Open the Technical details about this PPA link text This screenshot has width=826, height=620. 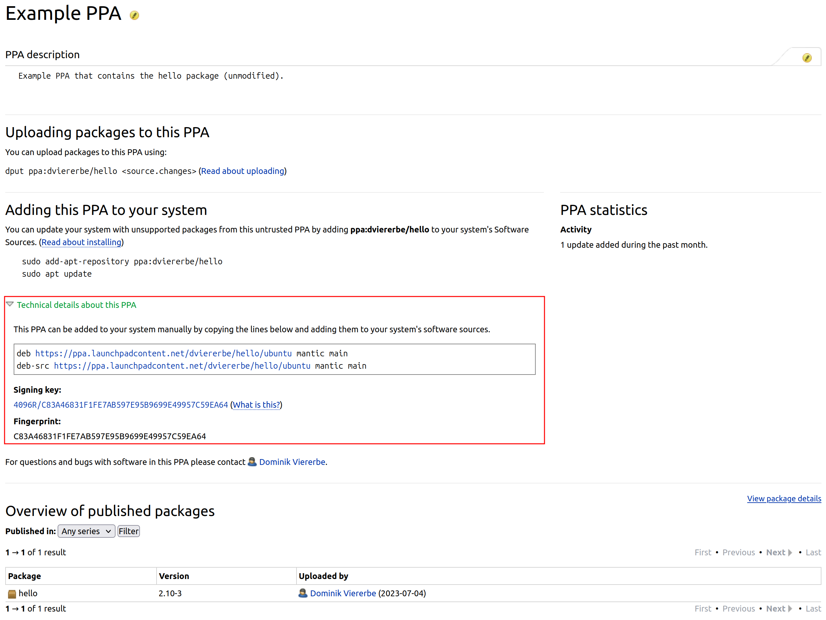76,305
